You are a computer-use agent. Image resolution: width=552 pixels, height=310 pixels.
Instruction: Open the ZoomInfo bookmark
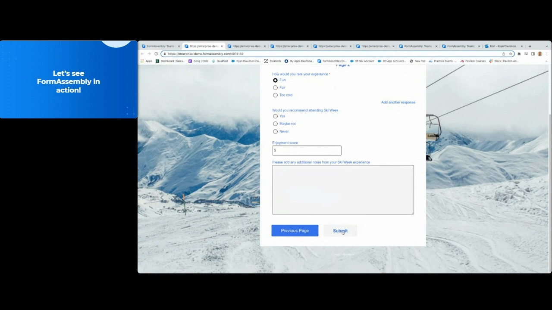click(273, 61)
